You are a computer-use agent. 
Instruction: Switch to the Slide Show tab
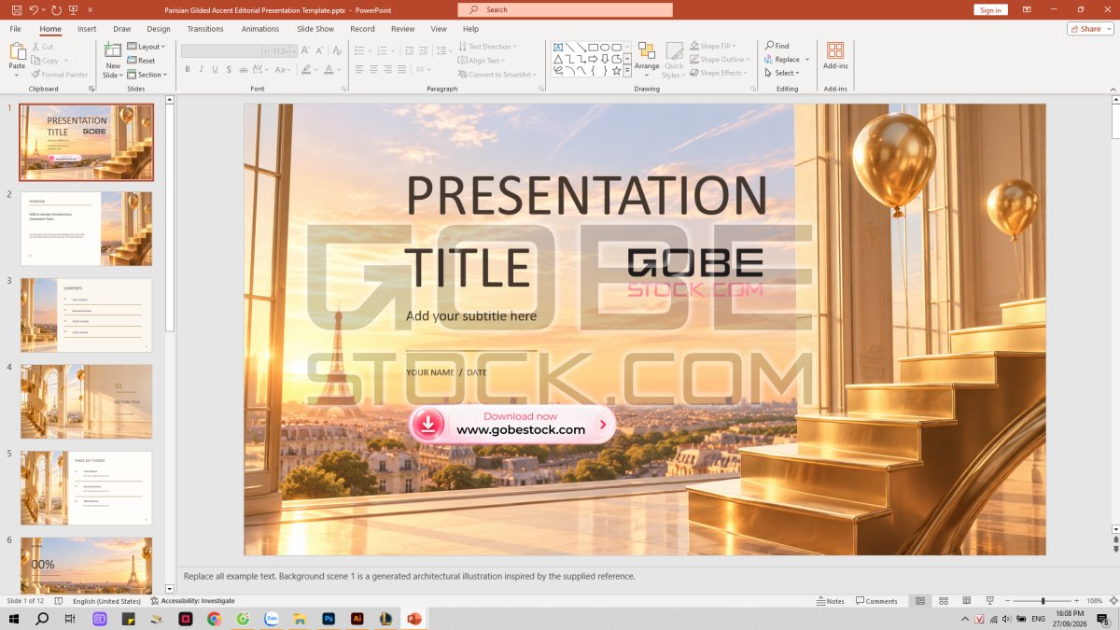click(315, 29)
